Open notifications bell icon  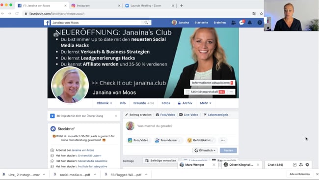250,23
